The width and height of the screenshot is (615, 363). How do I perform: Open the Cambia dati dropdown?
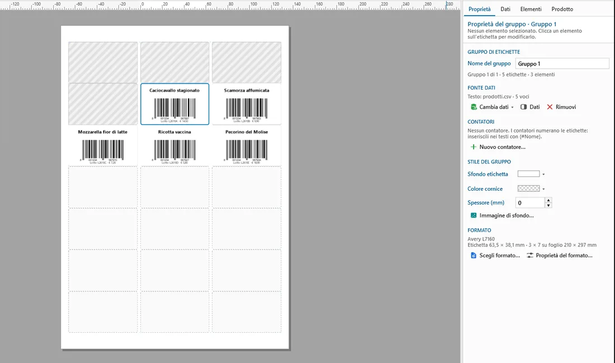[492, 107]
